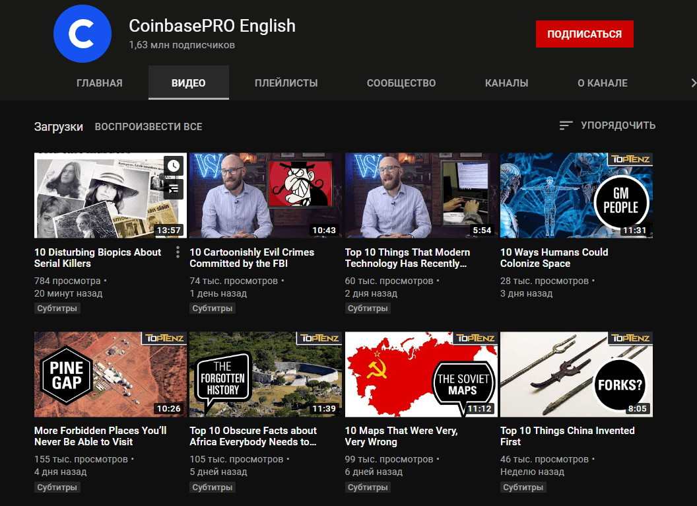The height and width of the screenshot is (506, 697).
Task: Click title 10 Cartoonishly Evil Crimes by FBI
Action: click(x=252, y=258)
